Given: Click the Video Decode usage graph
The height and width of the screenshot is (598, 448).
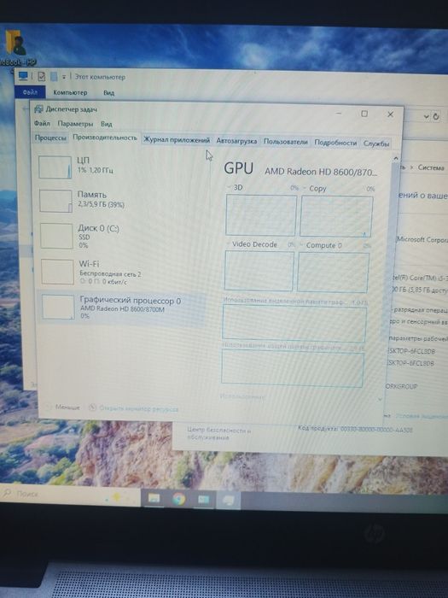Looking at the screenshot, I should 259,271.
